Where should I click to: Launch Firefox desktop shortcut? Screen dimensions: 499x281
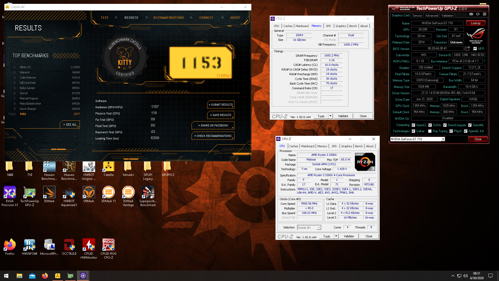(10, 247)
